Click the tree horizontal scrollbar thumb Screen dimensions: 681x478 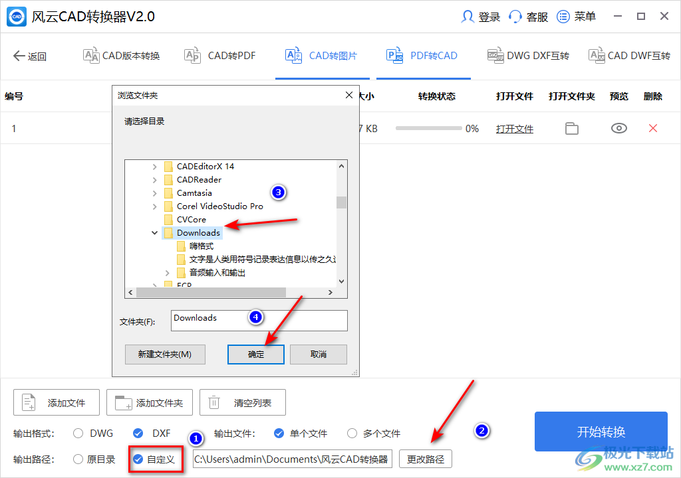point(211,292)
